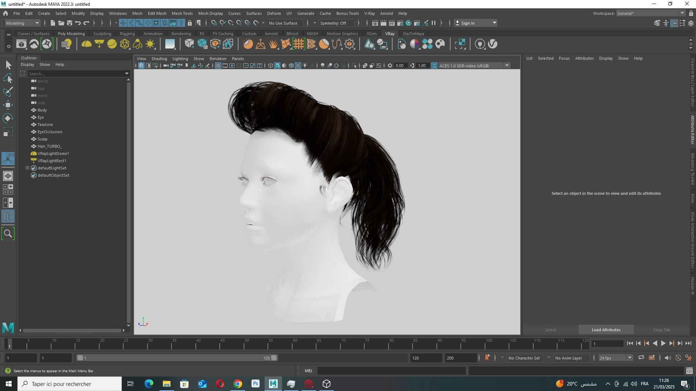Image resolution: width=696 pixels, height=391 pixels.
Task: Open the Mesh Tools menu
Action: (182, 13)
